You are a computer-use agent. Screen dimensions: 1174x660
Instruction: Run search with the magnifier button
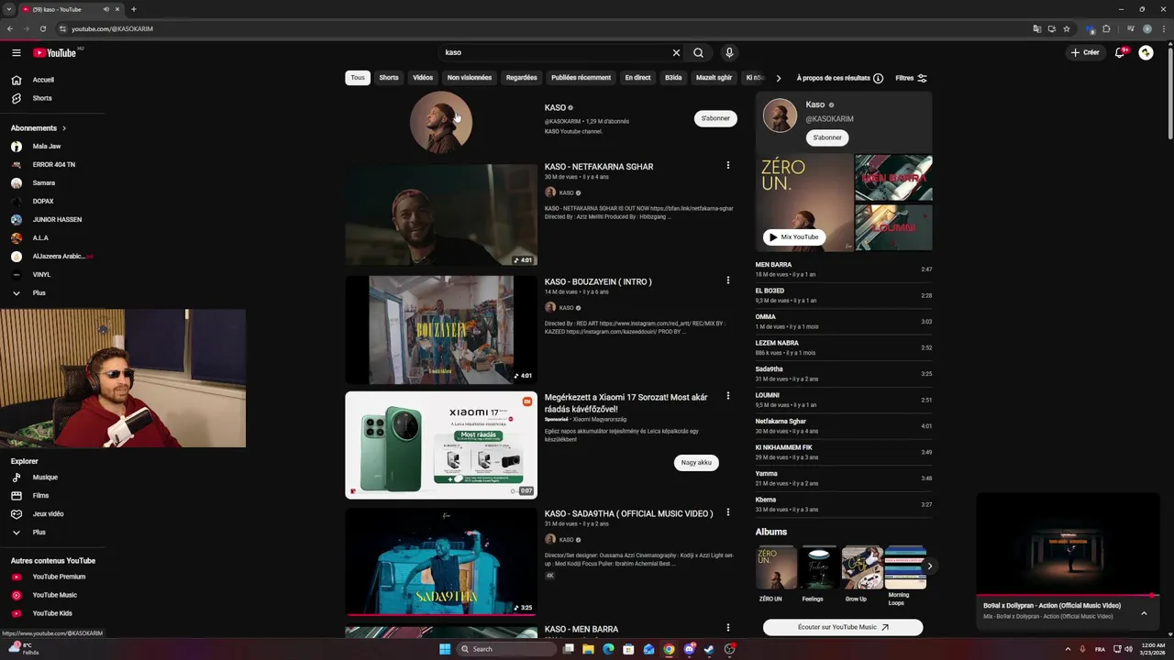(698, 52)
